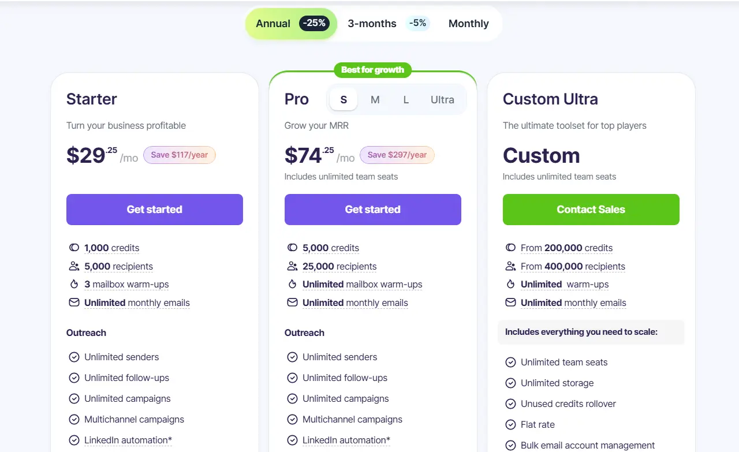Choose Ultra size for the Pro plan

442,99
